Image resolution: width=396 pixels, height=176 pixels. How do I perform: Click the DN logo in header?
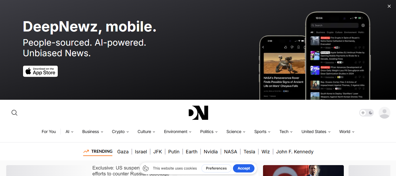pos(198,113)
